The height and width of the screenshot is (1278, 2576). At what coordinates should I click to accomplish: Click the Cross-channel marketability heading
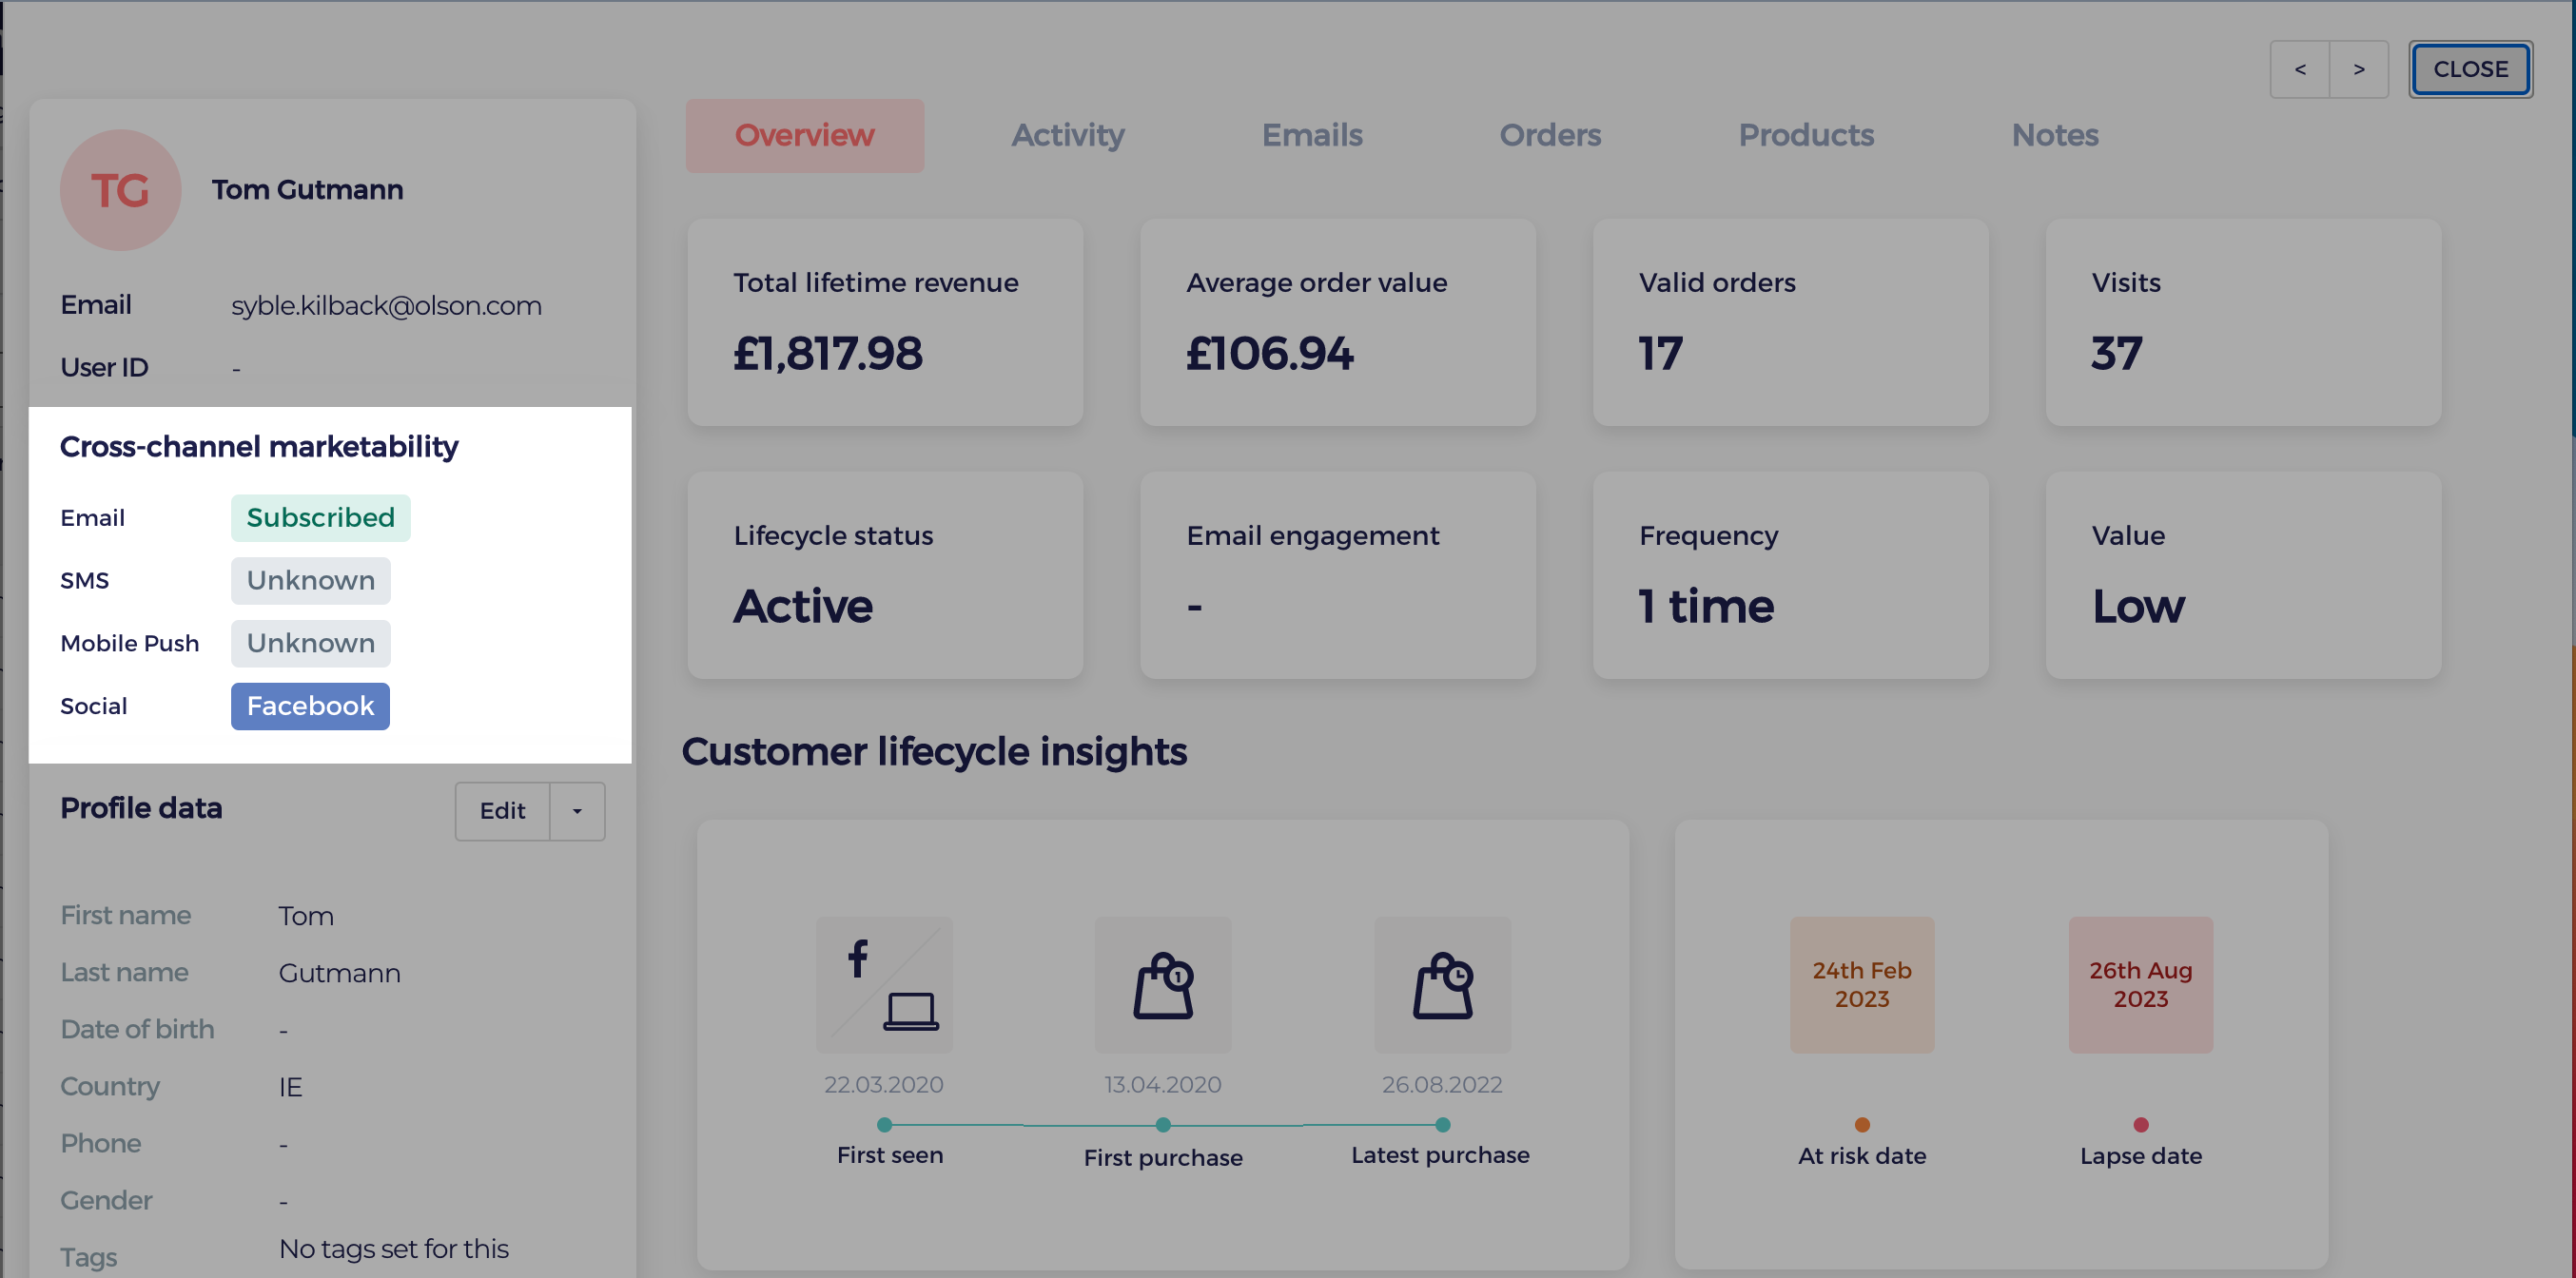pos(259,447)
